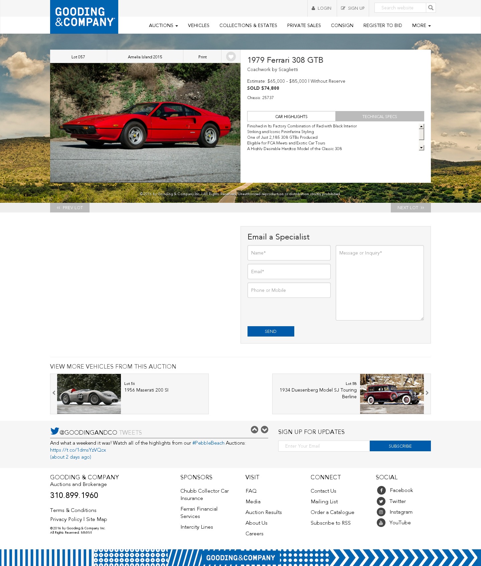Open the Media link

pos(253,502)
